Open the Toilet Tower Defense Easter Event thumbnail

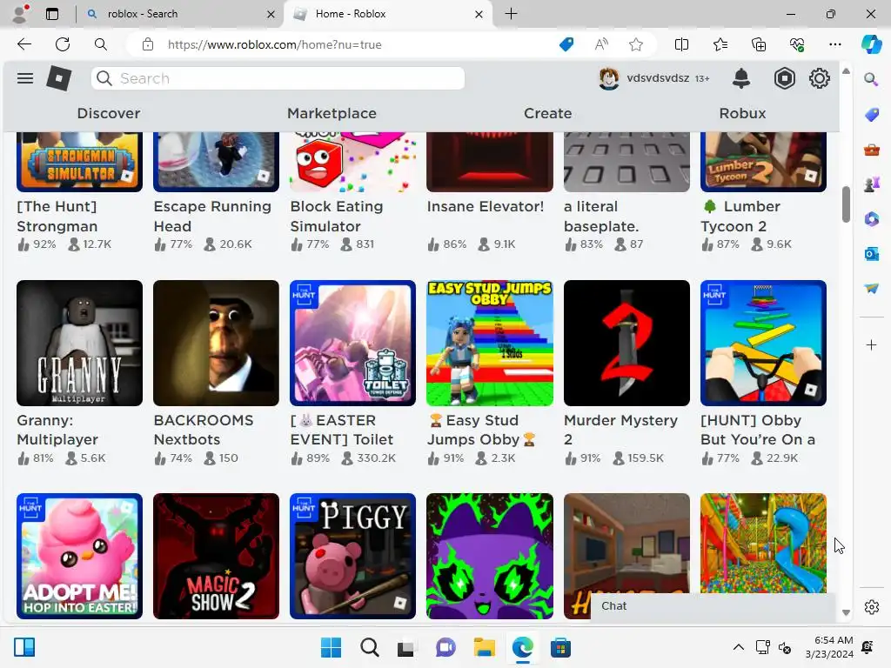click(x=353, y=343)
